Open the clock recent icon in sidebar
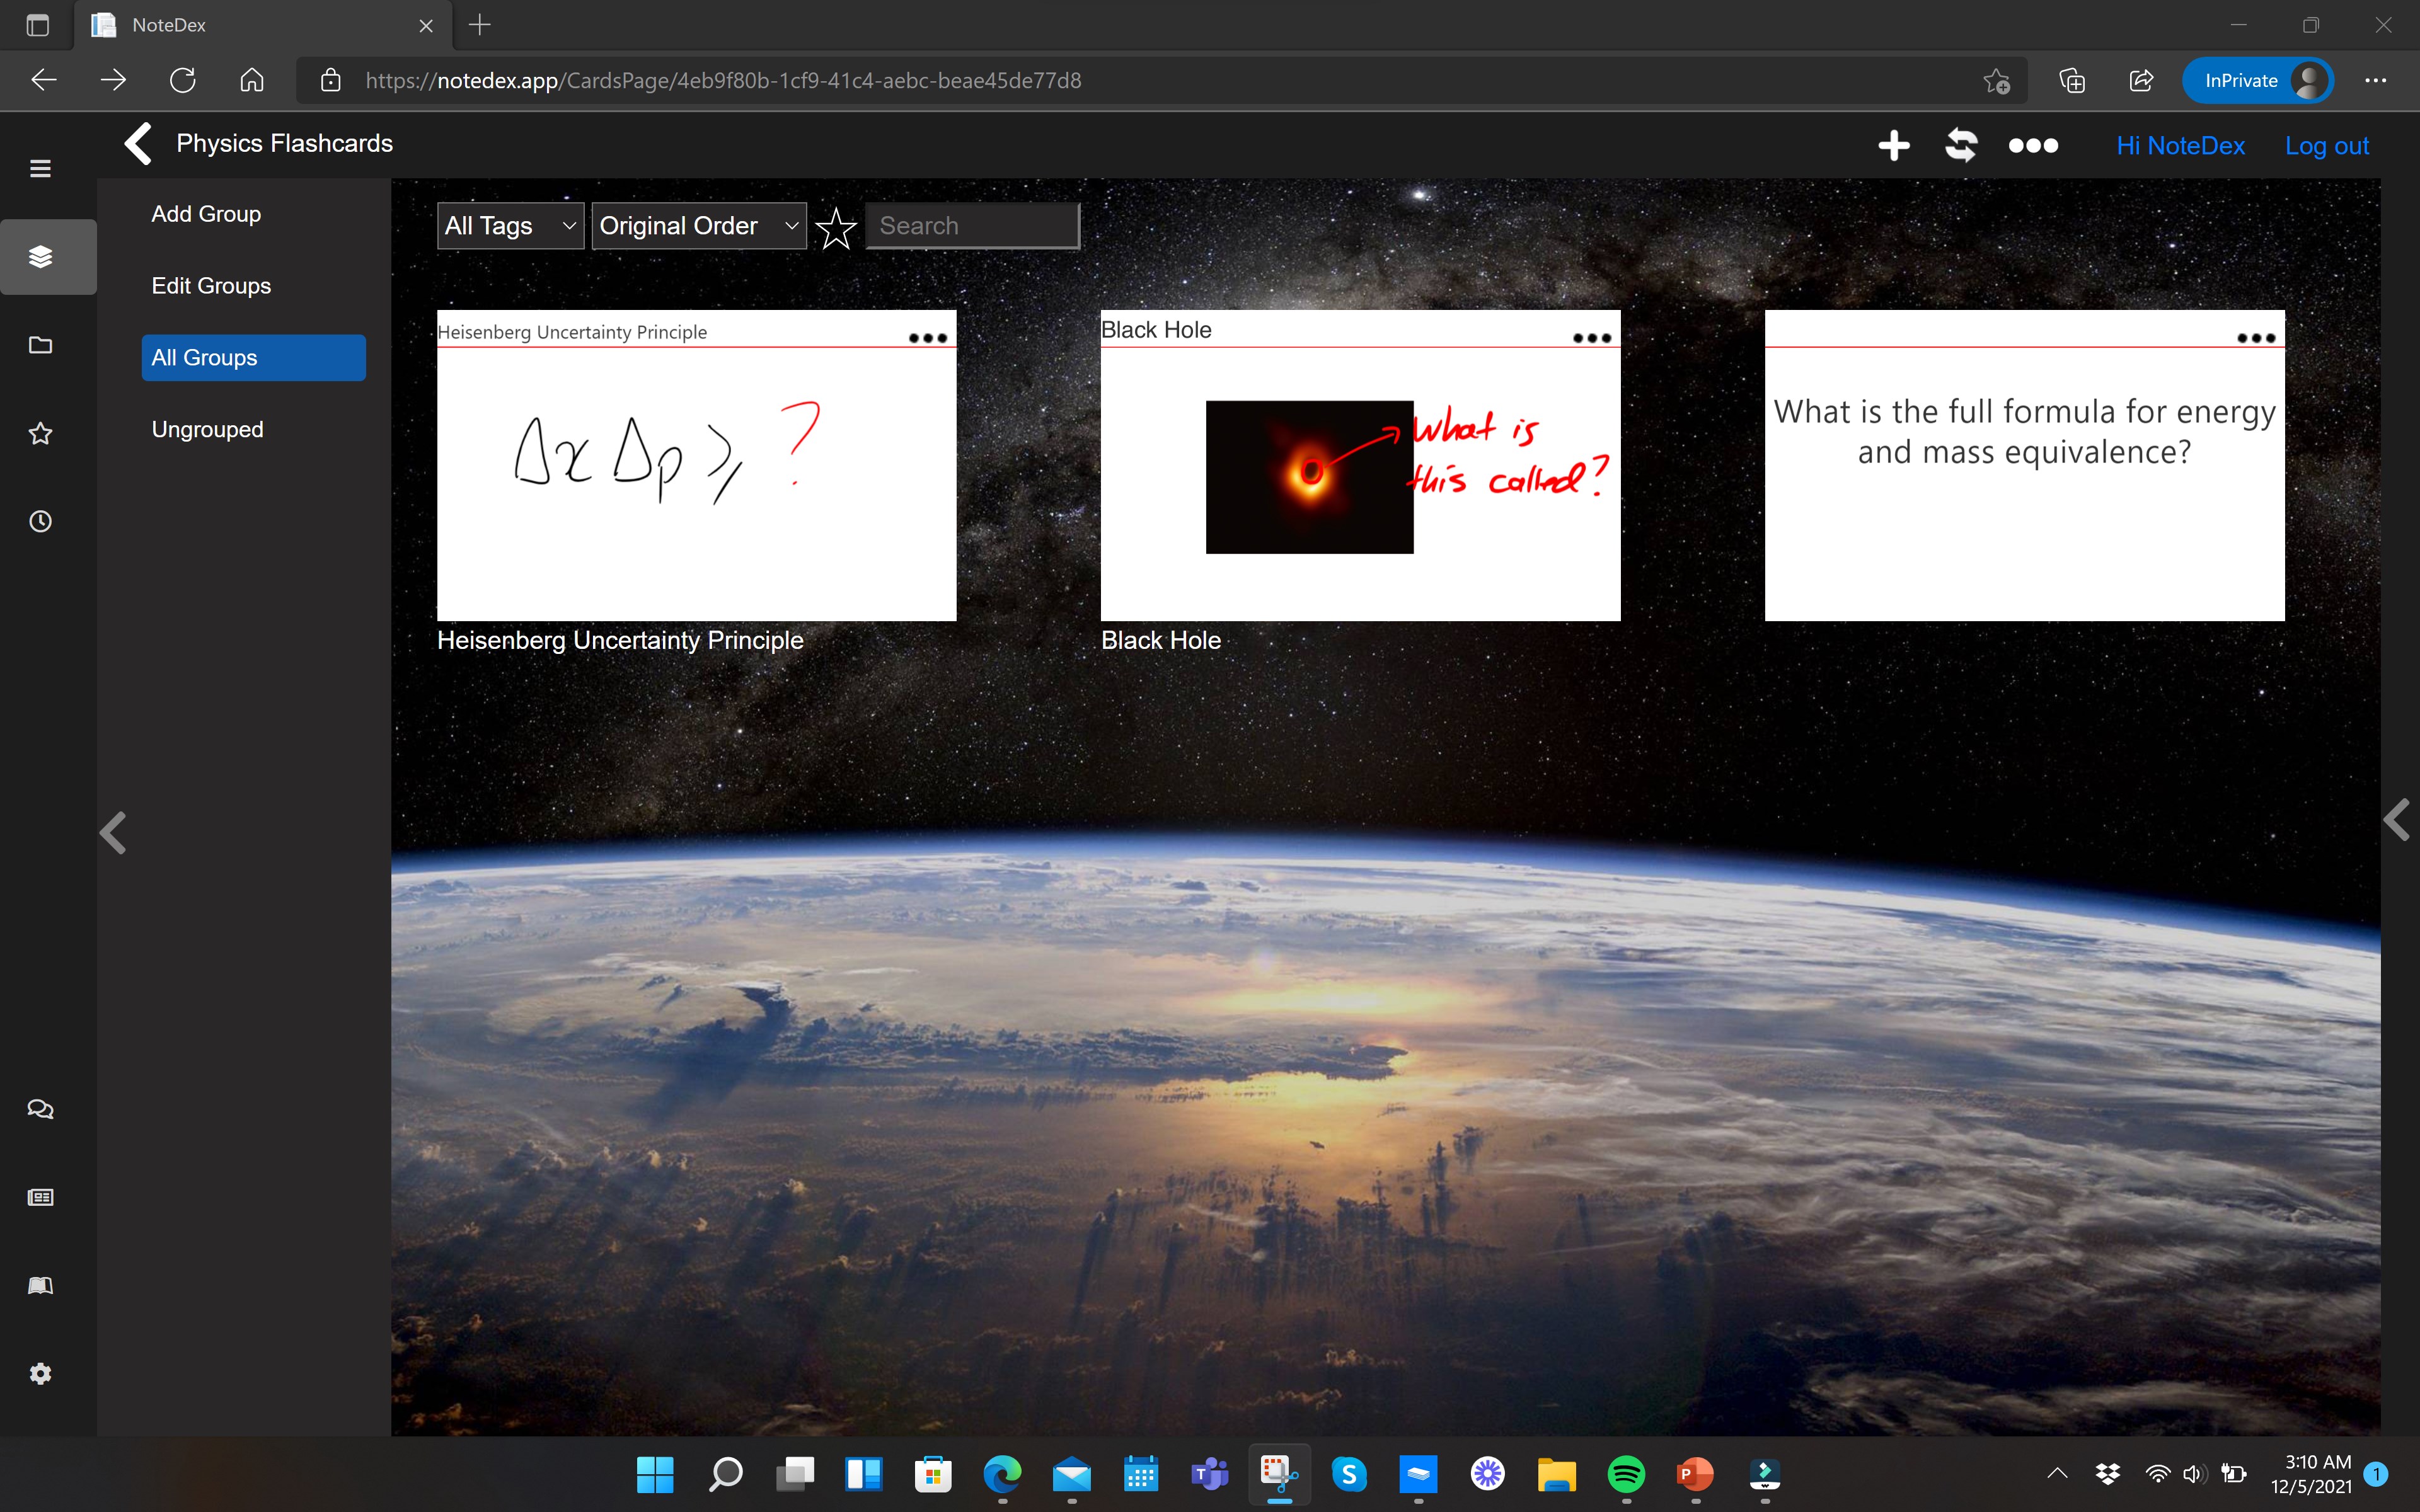The image size is (2420, 1512). (x=40, y=521)
